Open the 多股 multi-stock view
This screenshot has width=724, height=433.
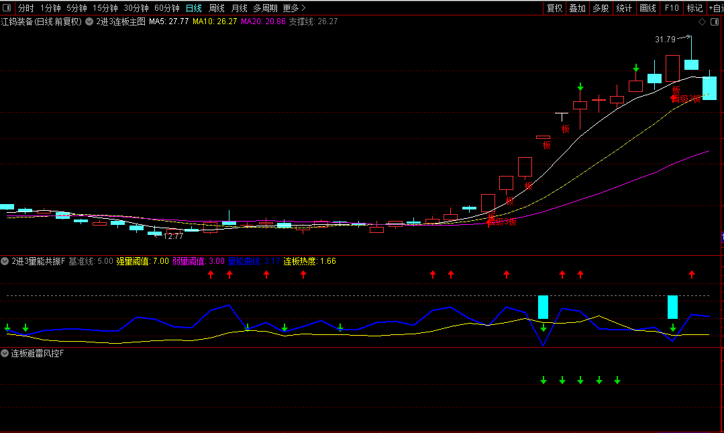(x=601, y=8)
